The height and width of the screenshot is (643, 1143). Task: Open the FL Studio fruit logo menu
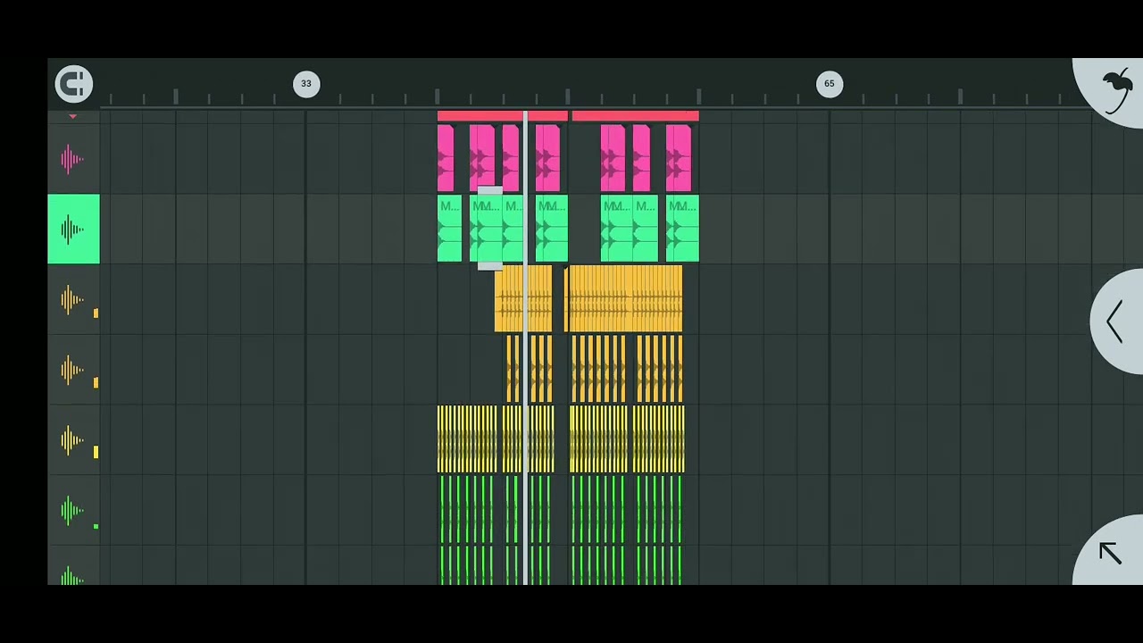pos(1114,90)
